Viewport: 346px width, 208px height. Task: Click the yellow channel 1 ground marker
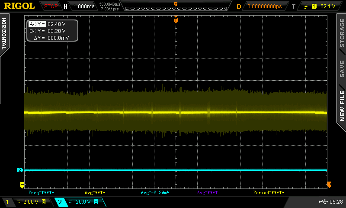pyautogui.click(x=22, y=185)
